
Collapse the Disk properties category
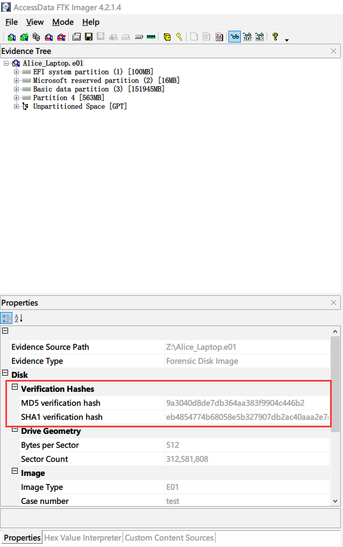(5, 372)
